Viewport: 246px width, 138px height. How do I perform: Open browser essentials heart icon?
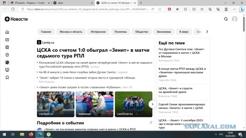tap(218, 9)
